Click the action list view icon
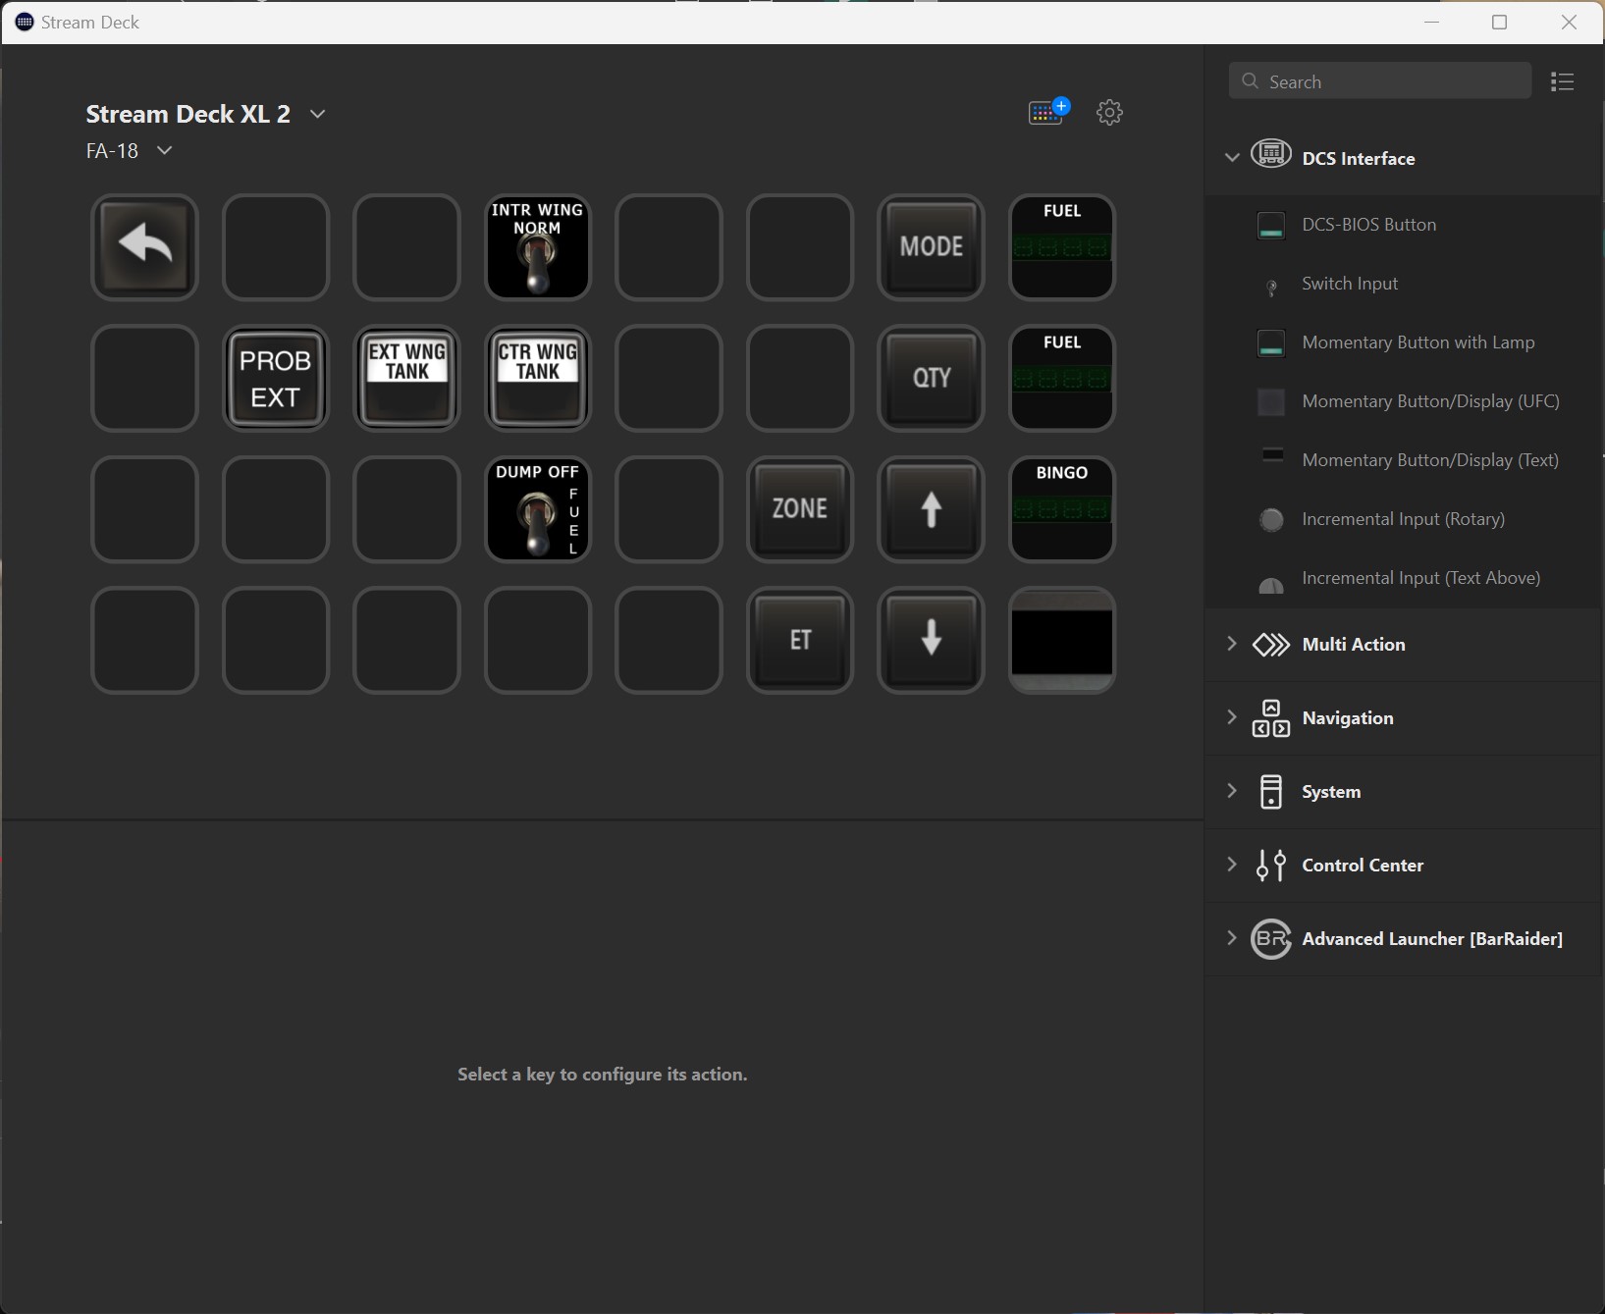The width and height of the screenshot is (1605, 1314). click(1562, 82)
